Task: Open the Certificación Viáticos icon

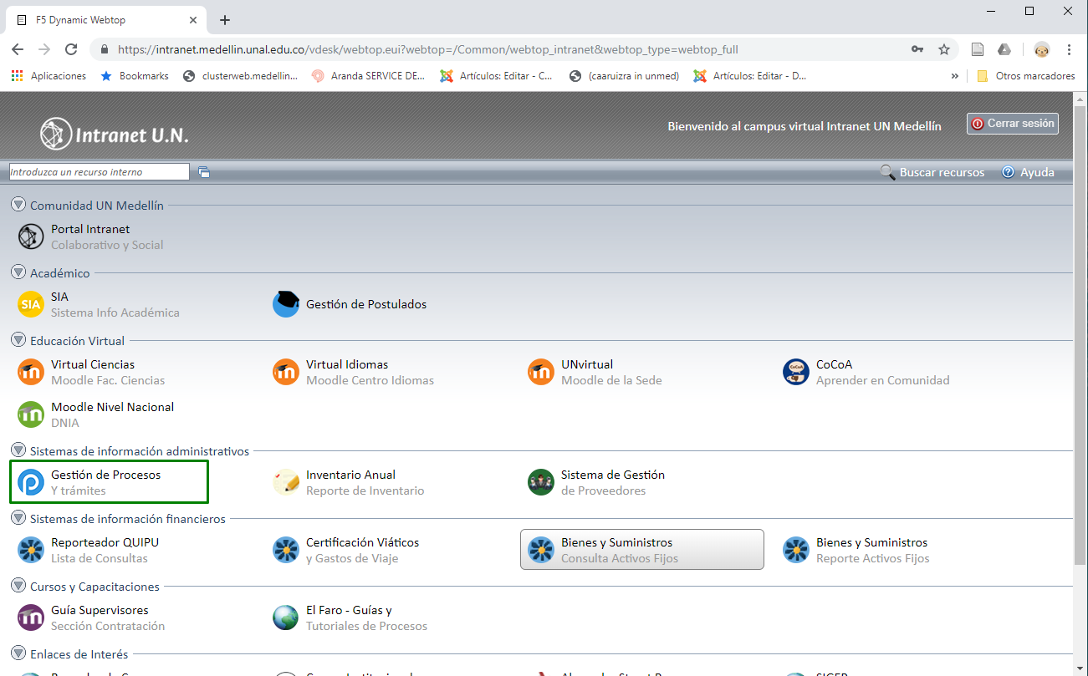Action: [x=286, y=551]
